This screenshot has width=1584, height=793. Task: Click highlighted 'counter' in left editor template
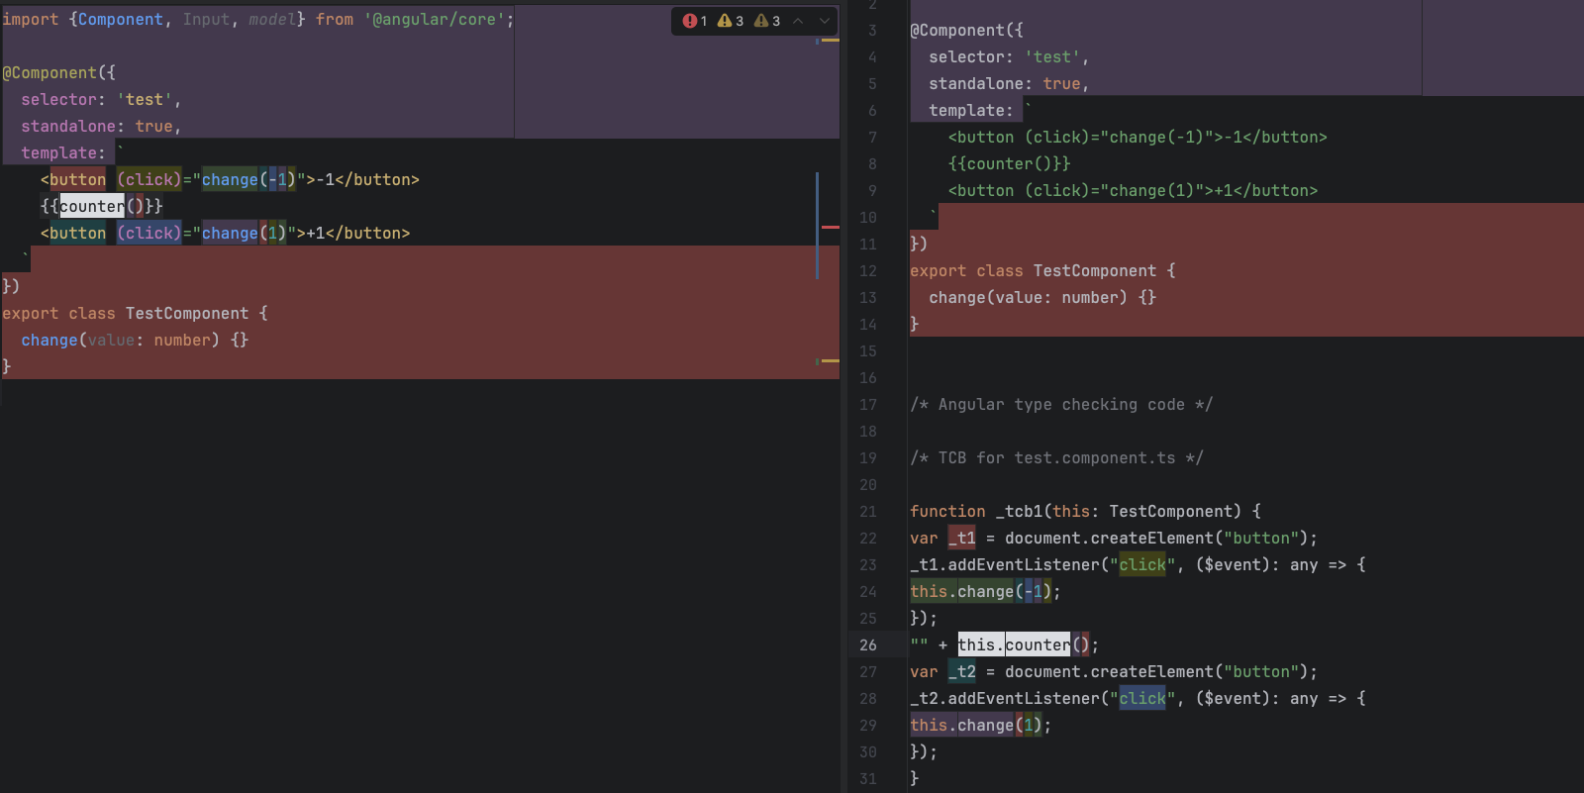pyautogui.click(x=92, y=206)
